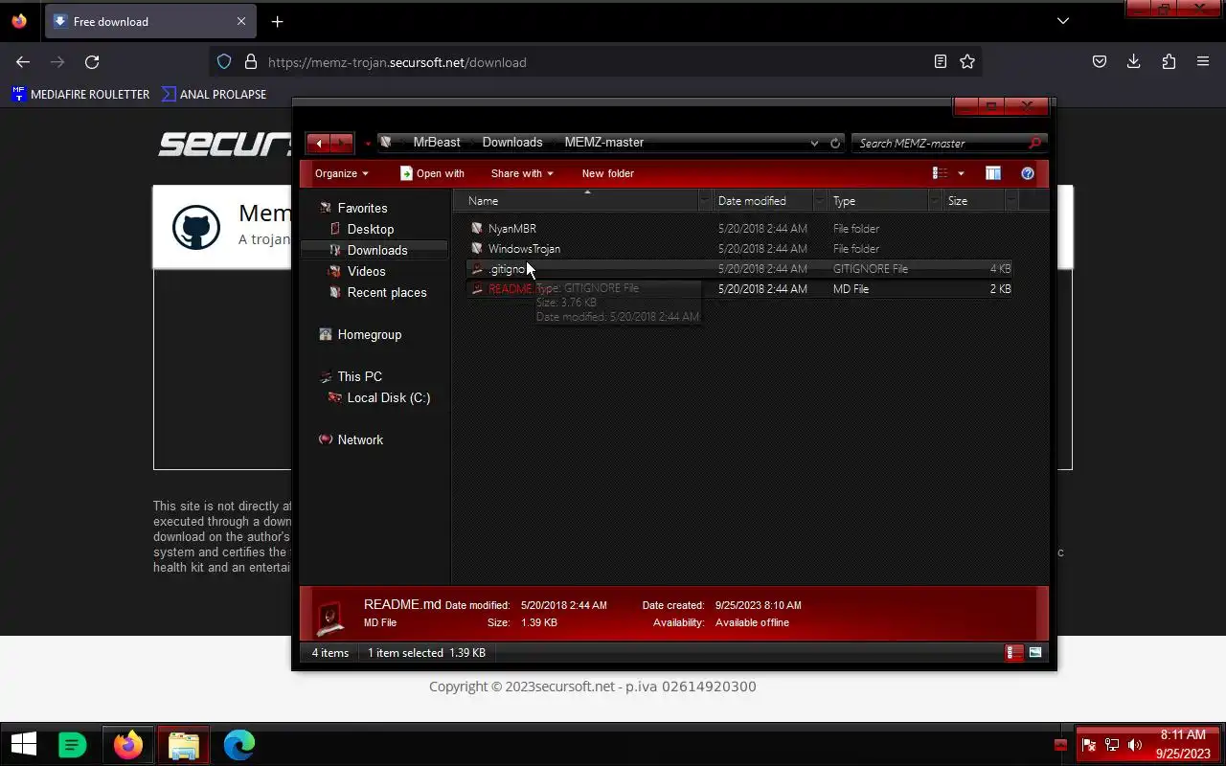The image size is (1226, 766).
Task: Click the change view icon in toolbar
Action: [941, 173]
